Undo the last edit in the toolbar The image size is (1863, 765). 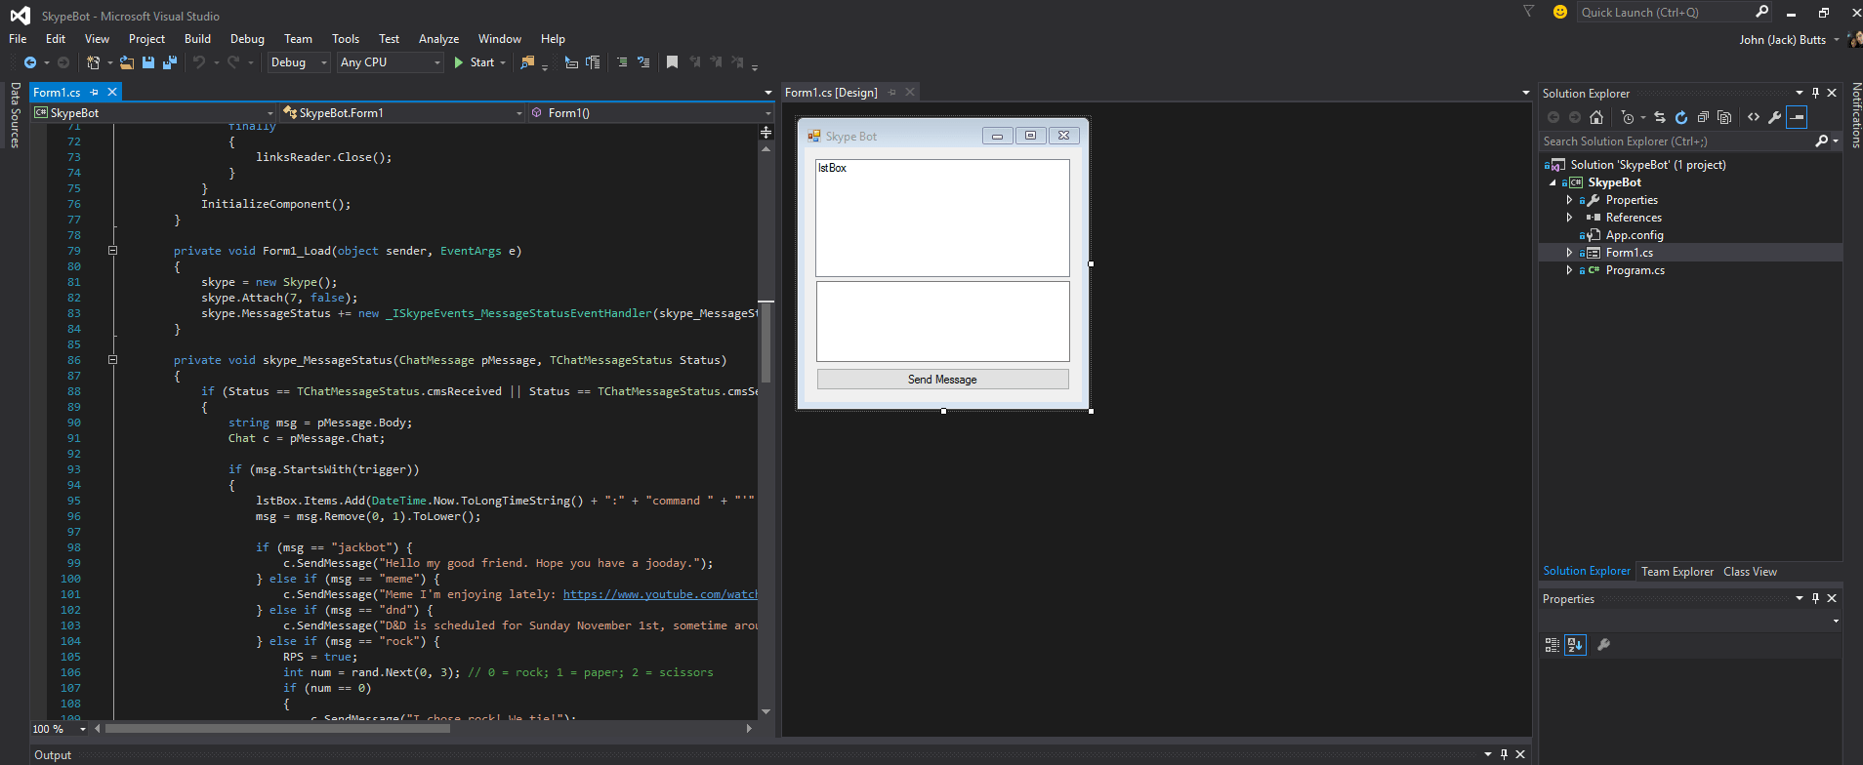pos(199,62)
